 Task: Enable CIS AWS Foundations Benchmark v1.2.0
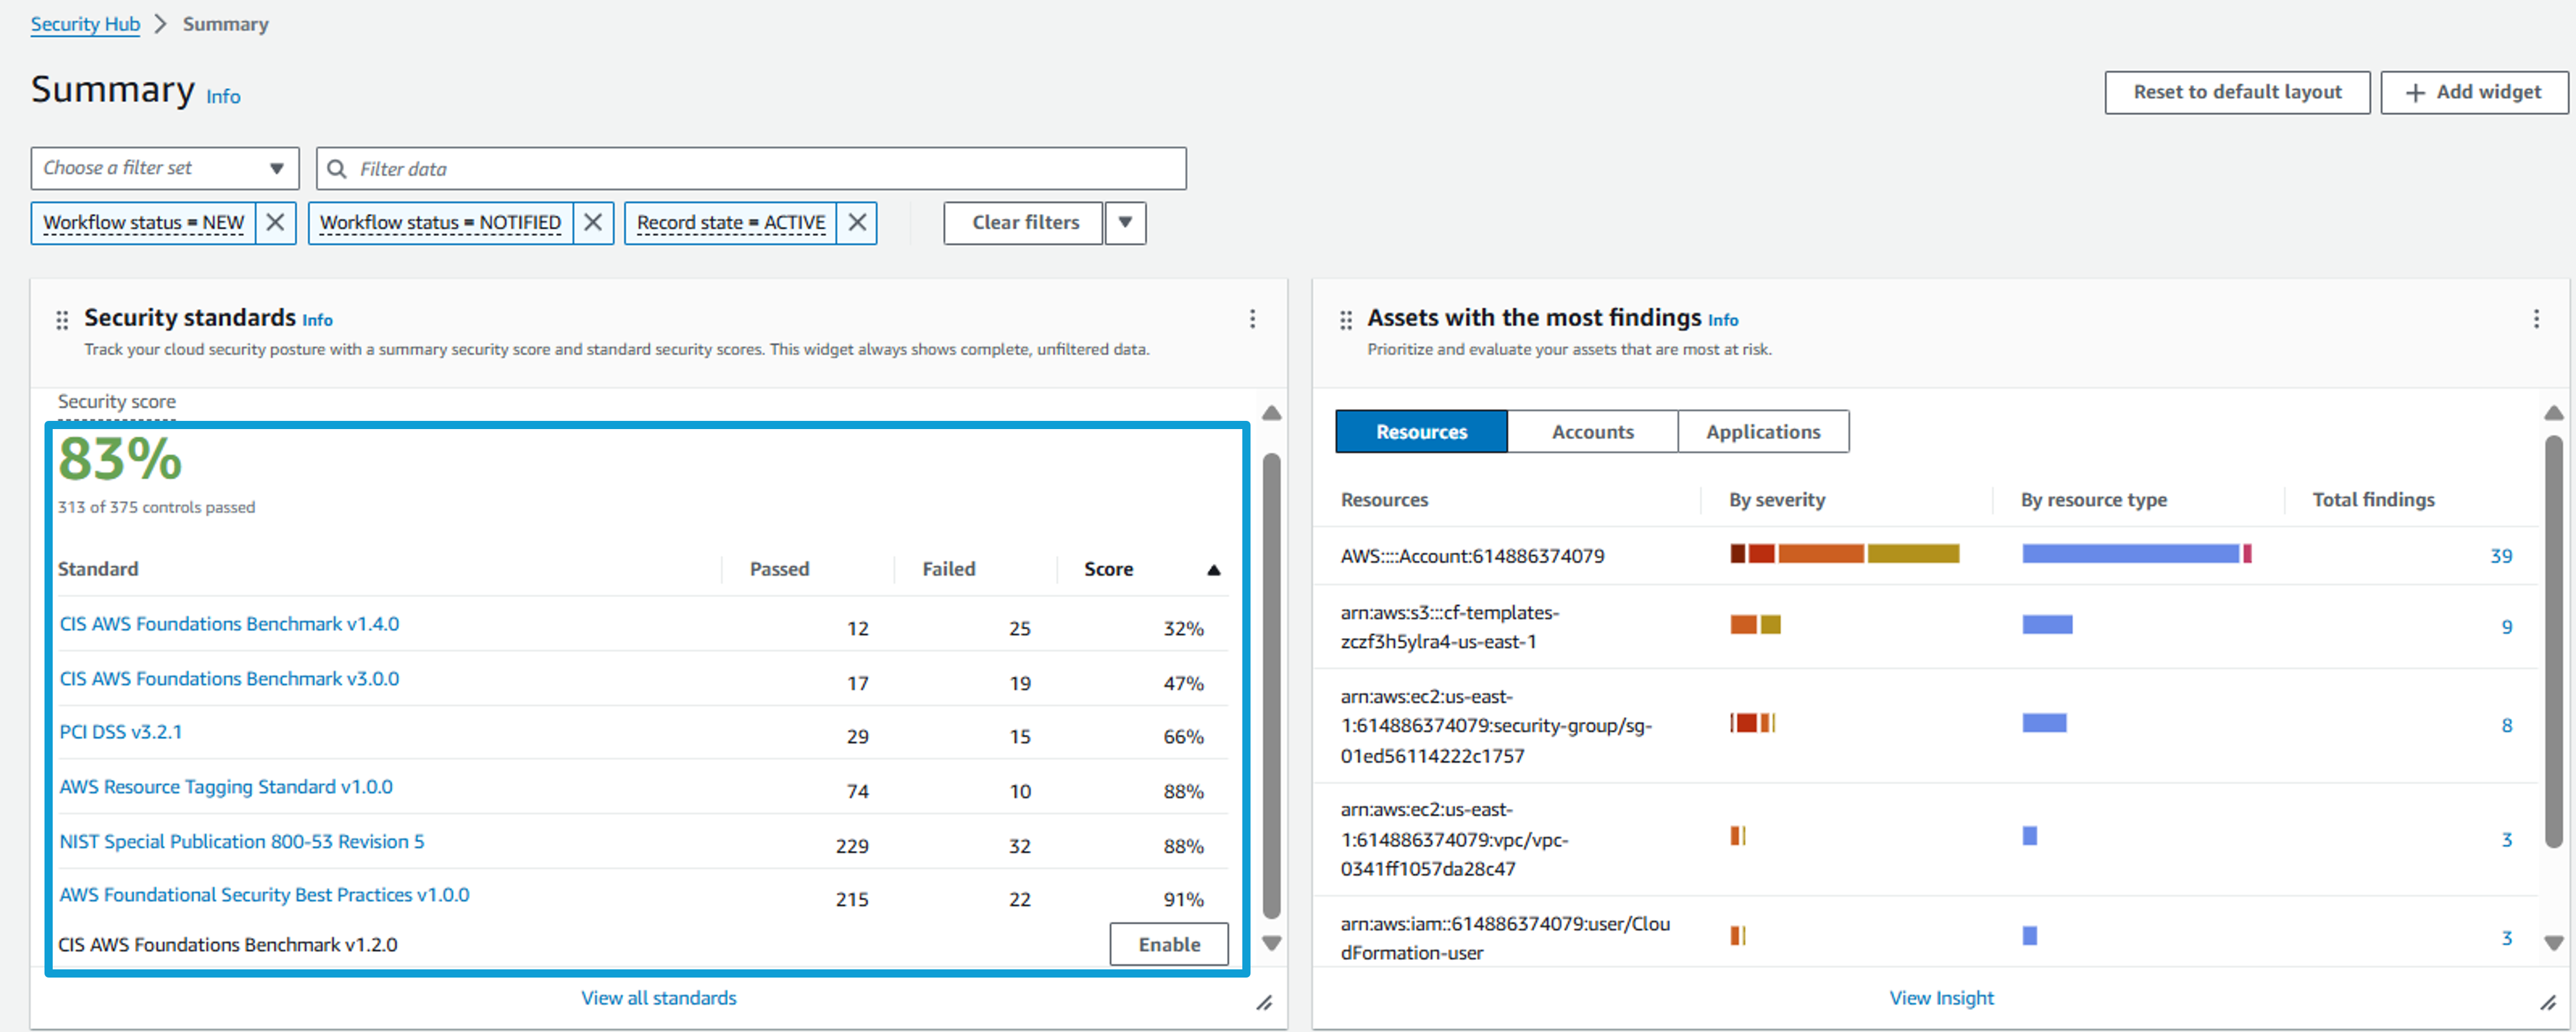[x=1169, y=944]
